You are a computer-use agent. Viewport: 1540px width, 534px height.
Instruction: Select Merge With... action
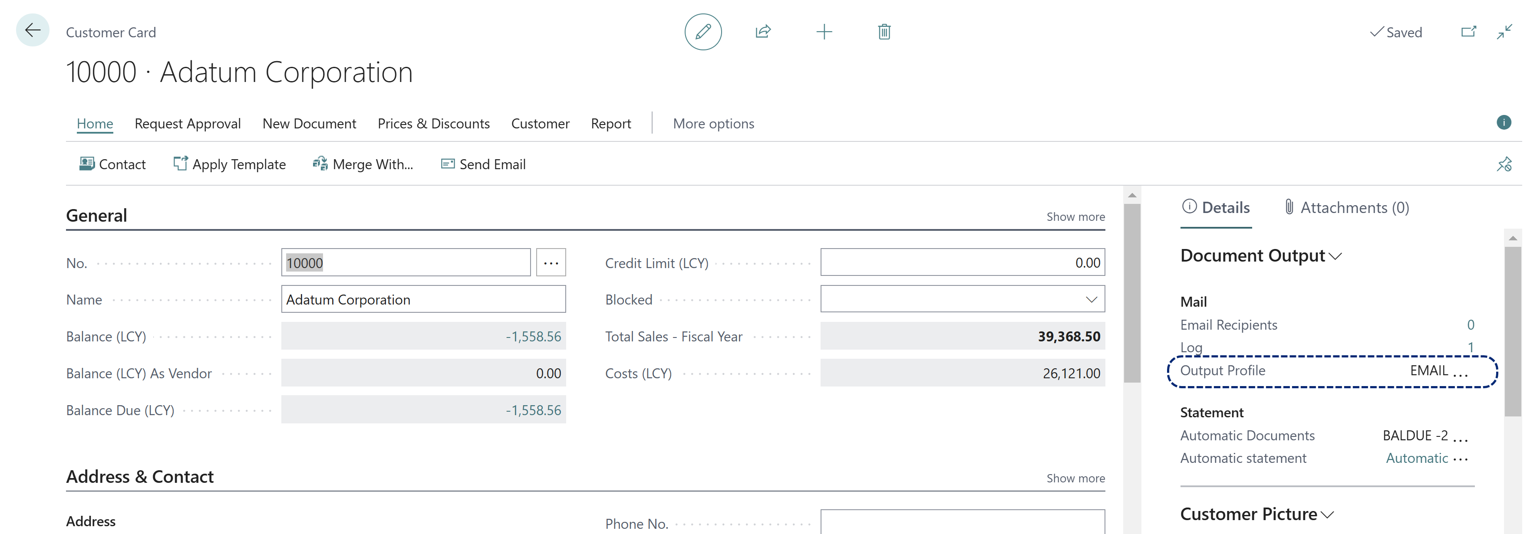pos(363,164)
